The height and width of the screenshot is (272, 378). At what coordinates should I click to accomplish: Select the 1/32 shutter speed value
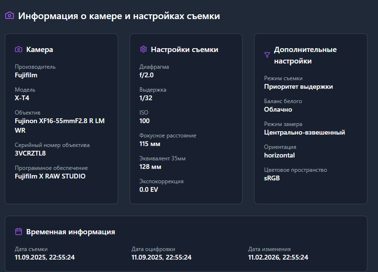click(x=146, y=98)
